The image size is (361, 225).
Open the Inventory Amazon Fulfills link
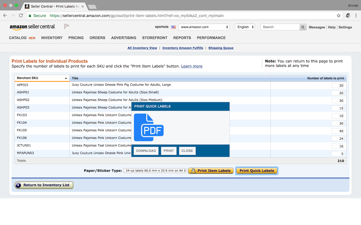coord(183,48)
